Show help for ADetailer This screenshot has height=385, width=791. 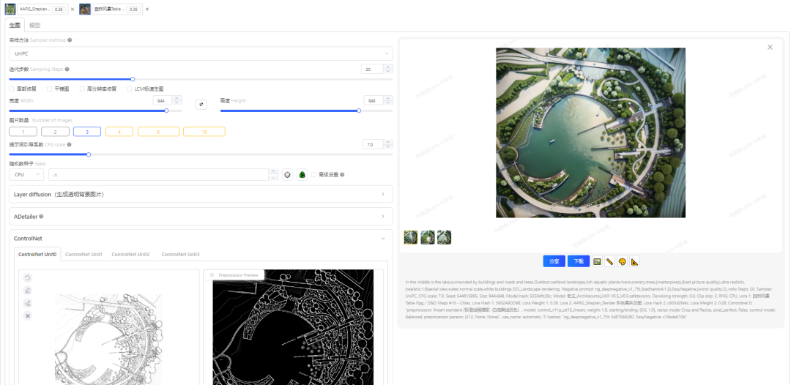[41, 217]
